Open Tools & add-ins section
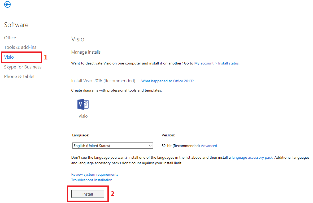Viewport: 313px width, 203px height. click(20, 47)
